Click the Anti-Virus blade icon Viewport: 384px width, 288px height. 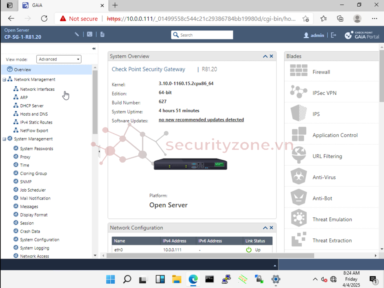(x=299, y=176)
